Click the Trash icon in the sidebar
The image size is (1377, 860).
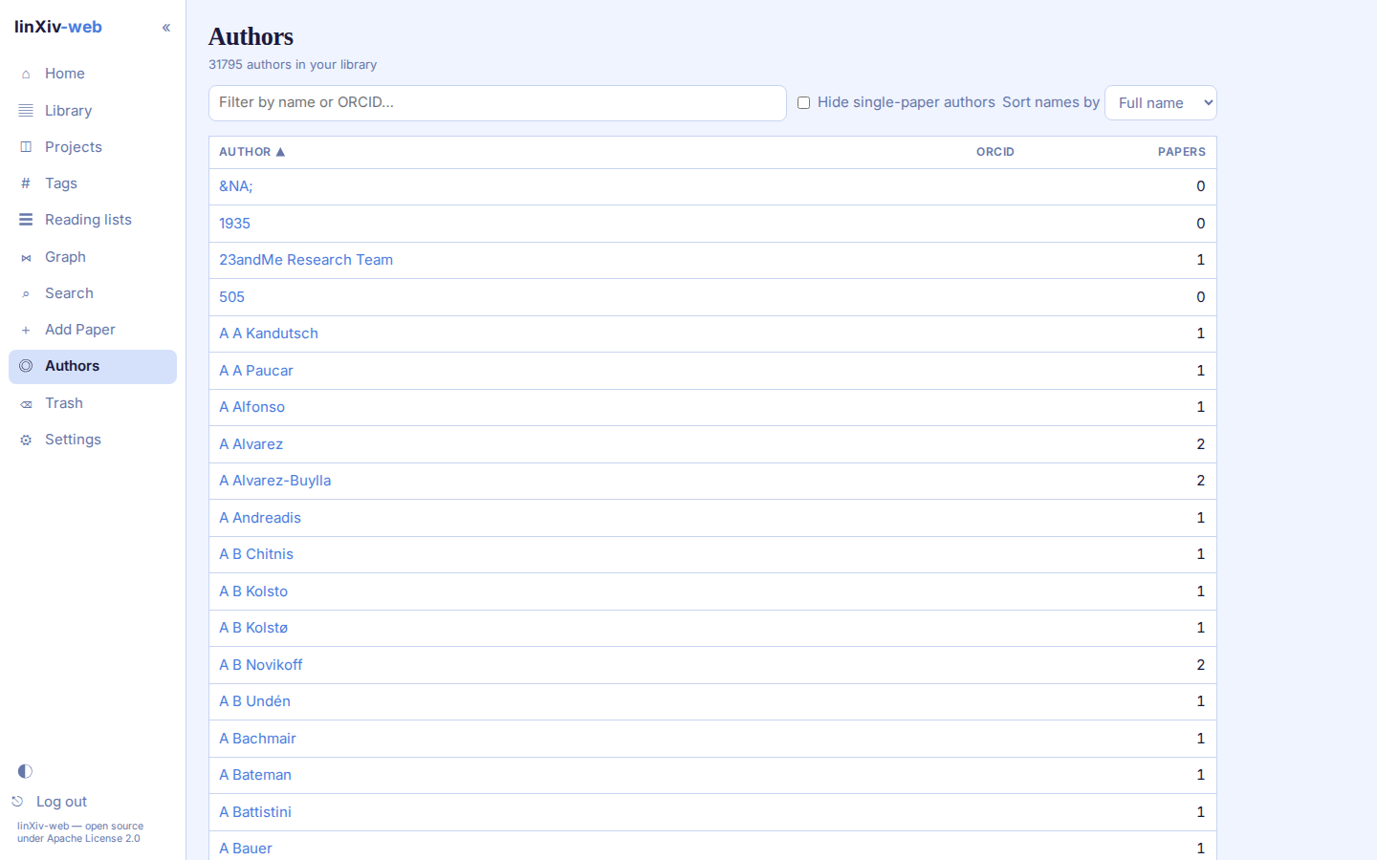[x=26, y=404]
